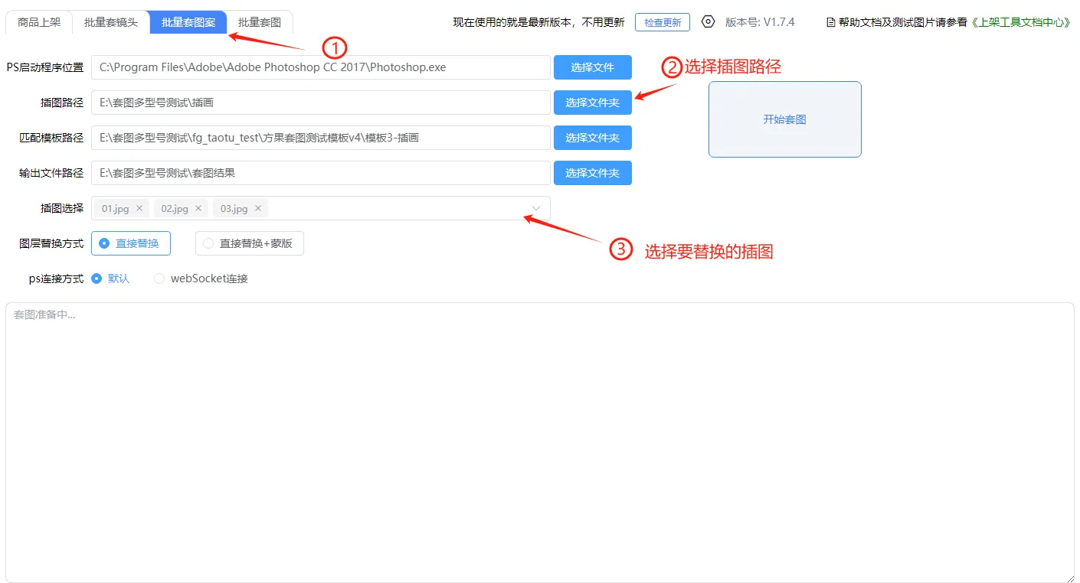Choose webSocket连接 connection mode

point(201,278)
